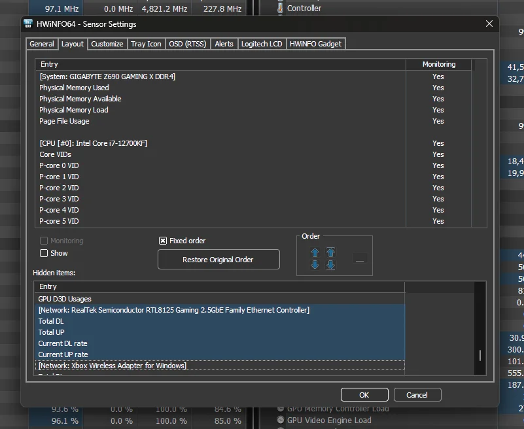The width and height of the screenshot is (524, 429).
Task: Click the hidden items list scrollbar thumb
Action: pyautogui.click(x=480, y=355)
